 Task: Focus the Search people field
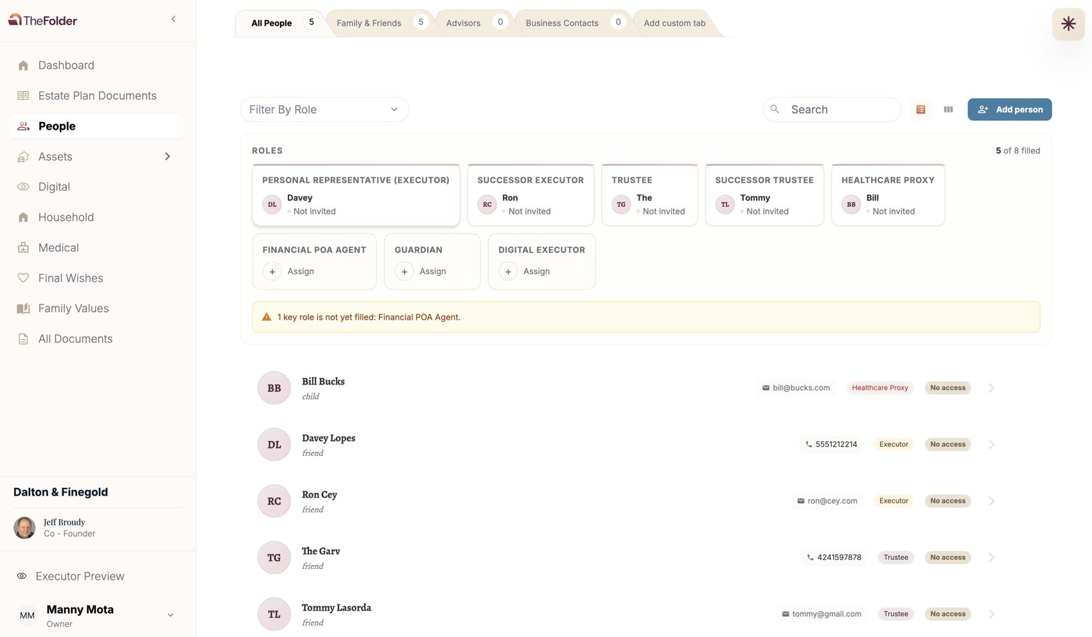click(832, 110)
